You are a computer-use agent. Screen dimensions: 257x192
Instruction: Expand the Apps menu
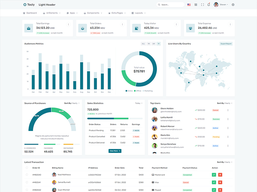(x=72, y=13)
